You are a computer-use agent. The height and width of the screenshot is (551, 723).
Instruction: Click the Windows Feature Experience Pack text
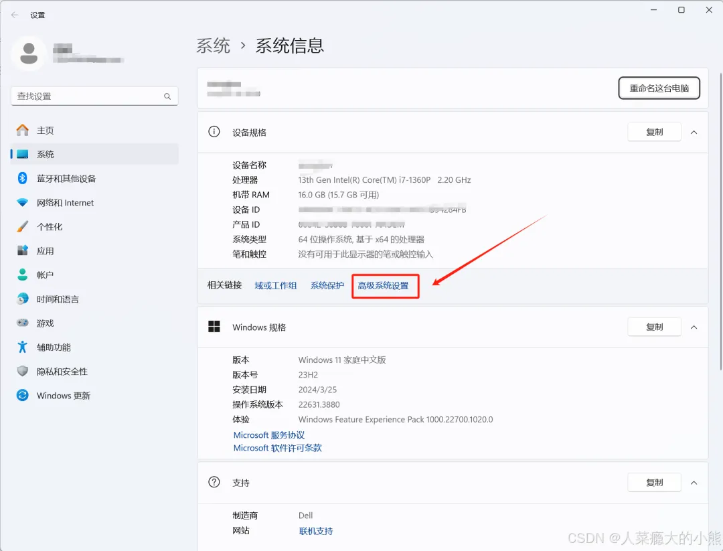(396, 419)
